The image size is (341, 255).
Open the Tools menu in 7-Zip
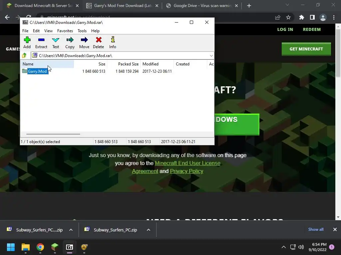pyautogui.click(x=82, y=31)
